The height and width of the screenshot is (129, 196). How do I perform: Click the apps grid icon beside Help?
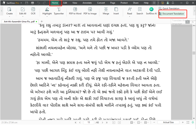[154, 3]
